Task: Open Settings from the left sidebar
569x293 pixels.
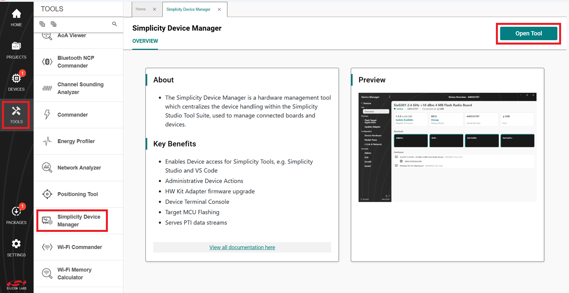Action: tap(16, 248)
